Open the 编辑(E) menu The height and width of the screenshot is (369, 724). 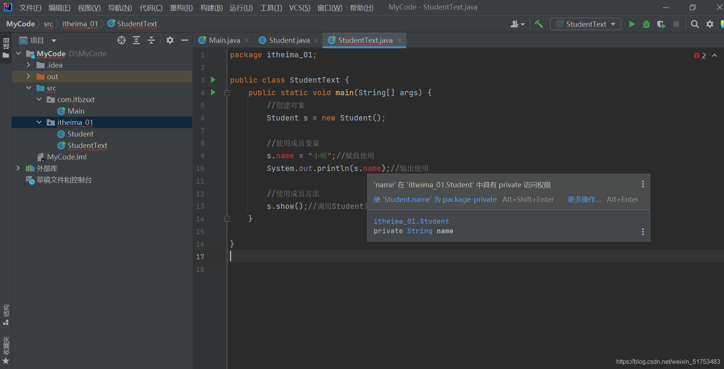tap(59, 8)
